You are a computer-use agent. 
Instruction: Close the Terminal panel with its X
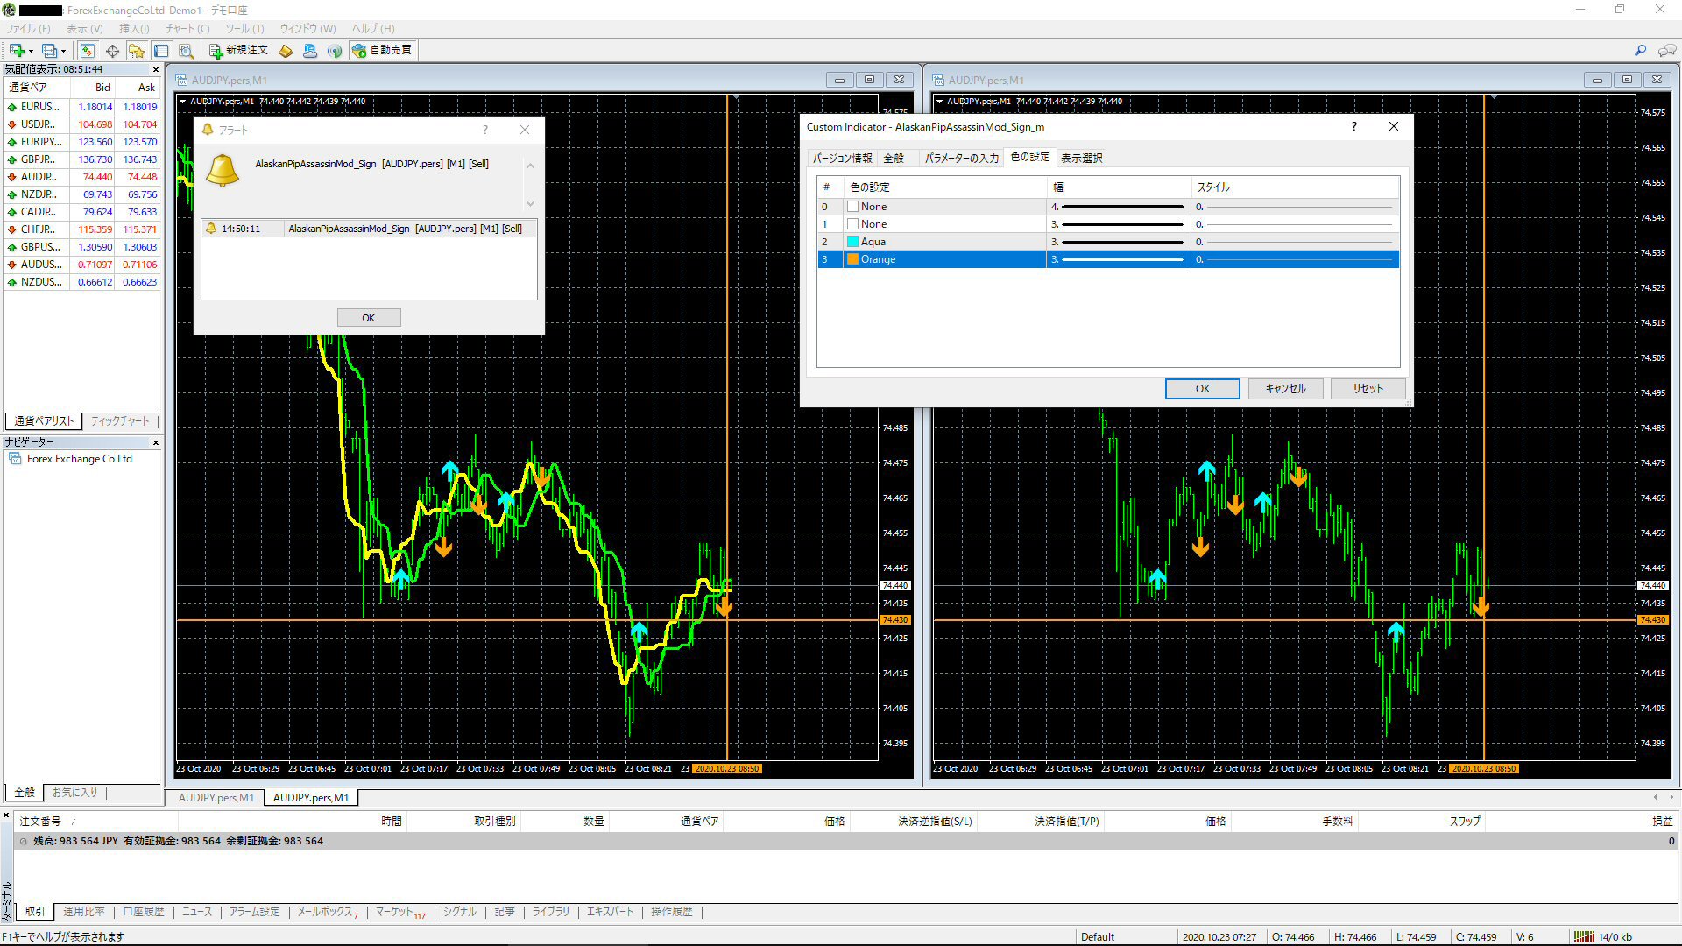[x=6, y=815]
